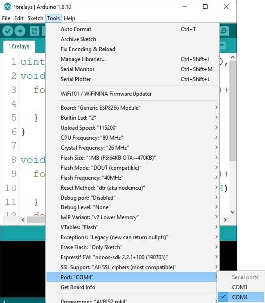Expand Flash Frequency "40MHz" submenu

pyautogui.click(x=132, y=178)
